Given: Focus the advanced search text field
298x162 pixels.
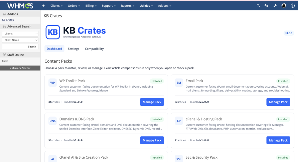Looking at the screenshot, I should [x=14, y=47].
